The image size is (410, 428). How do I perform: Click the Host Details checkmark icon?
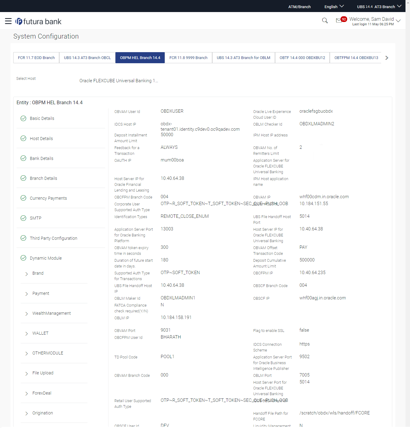pyautogui.click(x=23, y=138)
